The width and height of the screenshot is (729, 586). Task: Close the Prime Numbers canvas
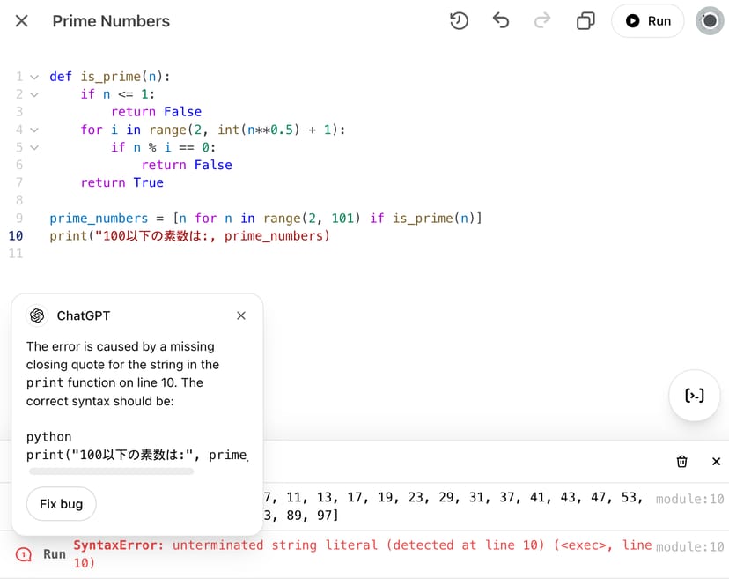point(22,21)
